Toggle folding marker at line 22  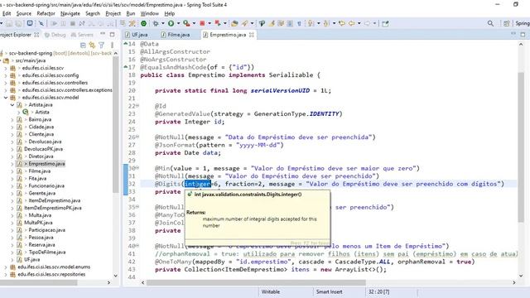point(137,106)
